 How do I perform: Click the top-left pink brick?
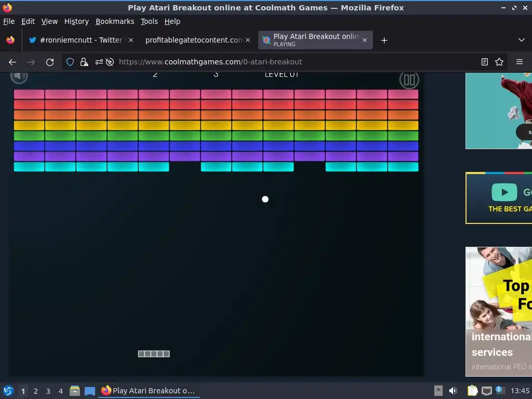(x=29, y=94)
